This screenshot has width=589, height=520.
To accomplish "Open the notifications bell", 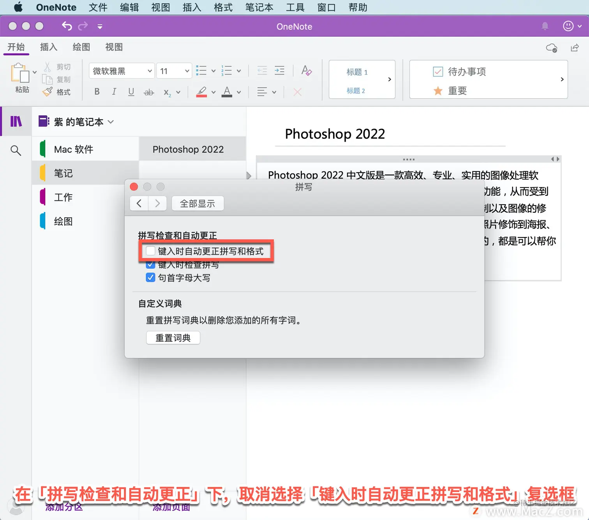I will click(545, 26).
